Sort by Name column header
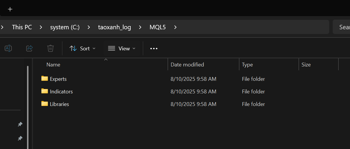This screenshot has height=149, width=350. tap(53, 65)
